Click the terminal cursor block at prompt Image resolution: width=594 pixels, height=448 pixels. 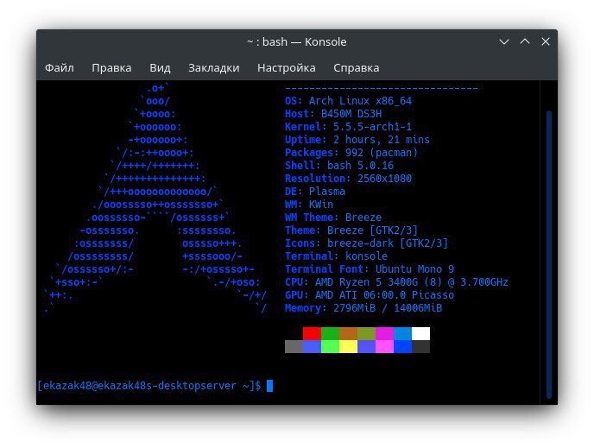pos(269,386)
